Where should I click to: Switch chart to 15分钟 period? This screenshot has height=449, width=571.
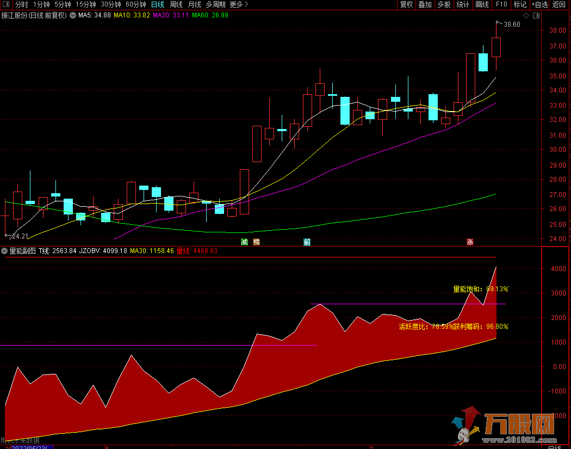[86, 4]
